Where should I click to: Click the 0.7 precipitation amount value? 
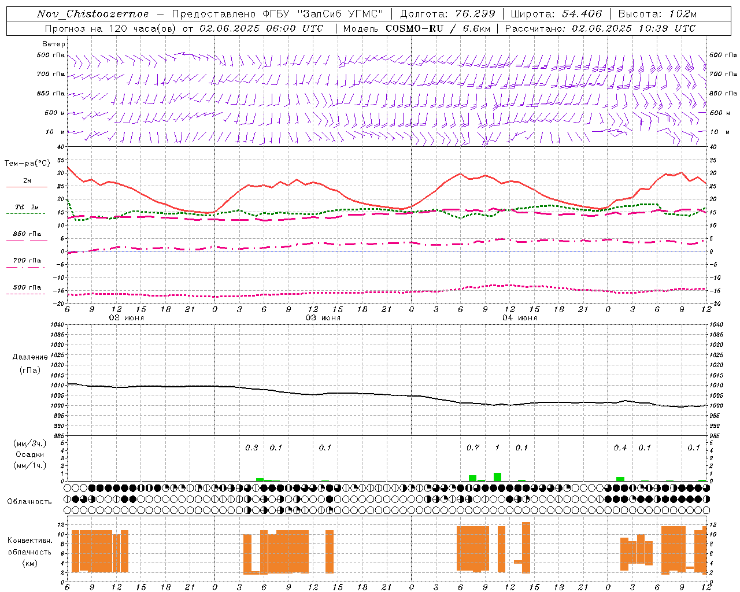pos(473,447)
